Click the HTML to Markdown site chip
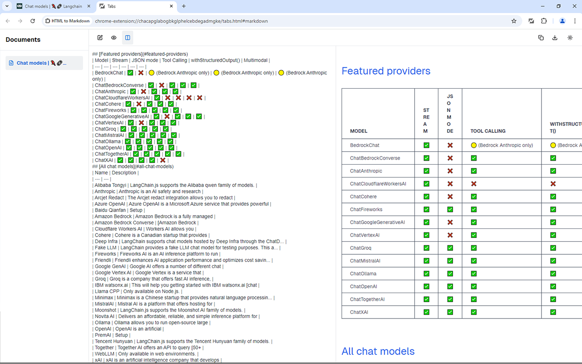The image size is (582, 364). click(x=67, y=21)
